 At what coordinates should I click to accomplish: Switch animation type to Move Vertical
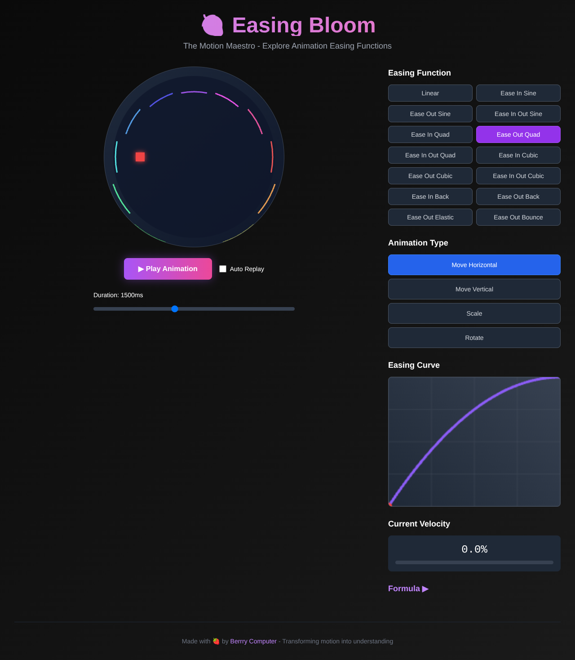tap(474, 289)
